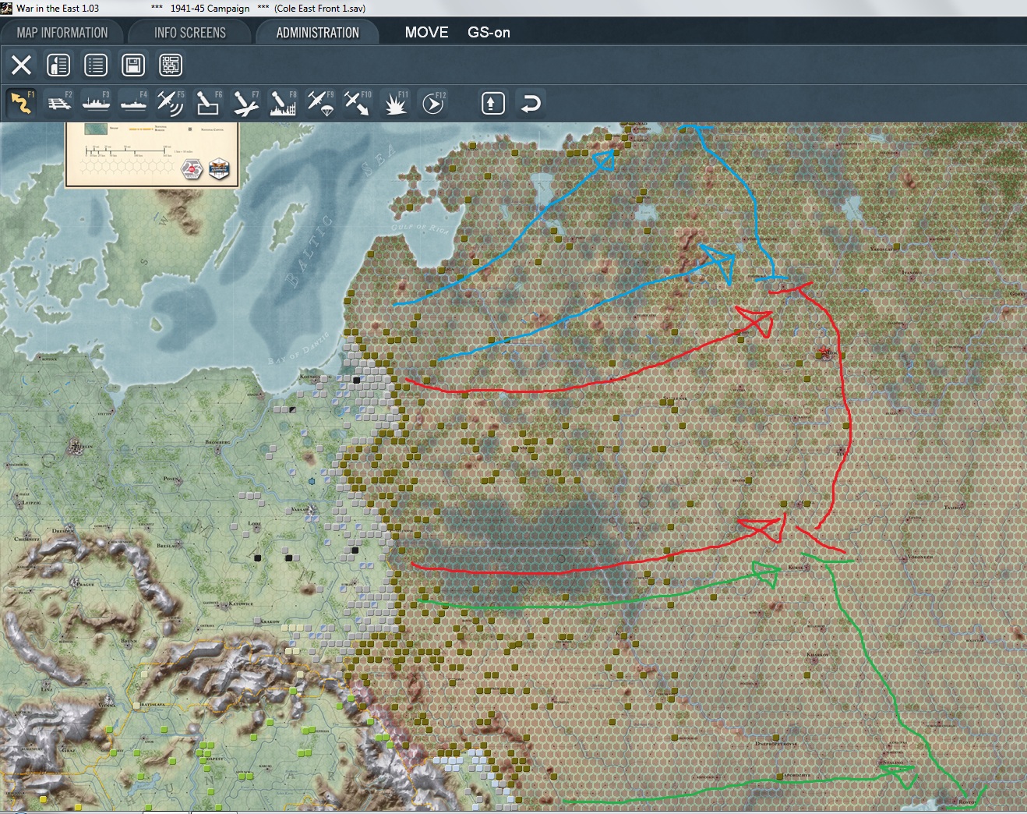Click the map legend thumbnail
Image resolution: width=1027 pixels, height=814 pixels.
pos(152,154)
